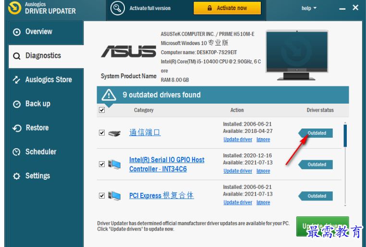Click the Settings gear icon
The image size is (366, 247).
[x=17, y=176]
